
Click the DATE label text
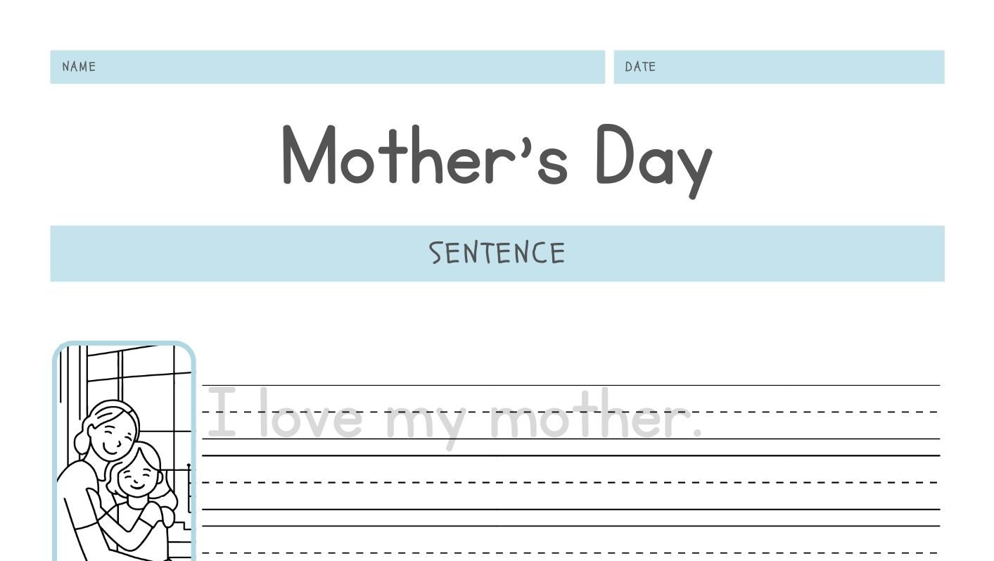coord(640,67)
